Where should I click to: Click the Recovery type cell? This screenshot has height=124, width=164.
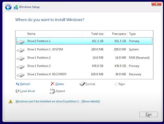(x=135, y=74)
